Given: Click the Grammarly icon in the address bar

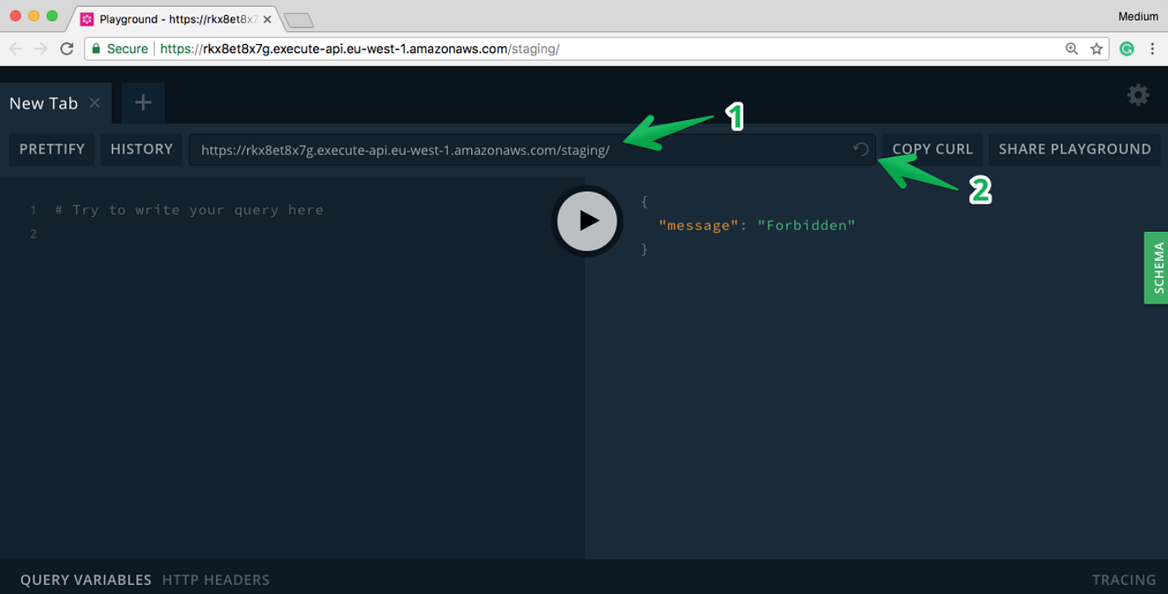Looking at the screenshot, I should click(x=1127, y=48).
